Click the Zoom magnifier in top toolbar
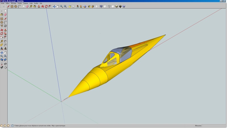This screenshot has height=128, width=227. tap(62, 6)
